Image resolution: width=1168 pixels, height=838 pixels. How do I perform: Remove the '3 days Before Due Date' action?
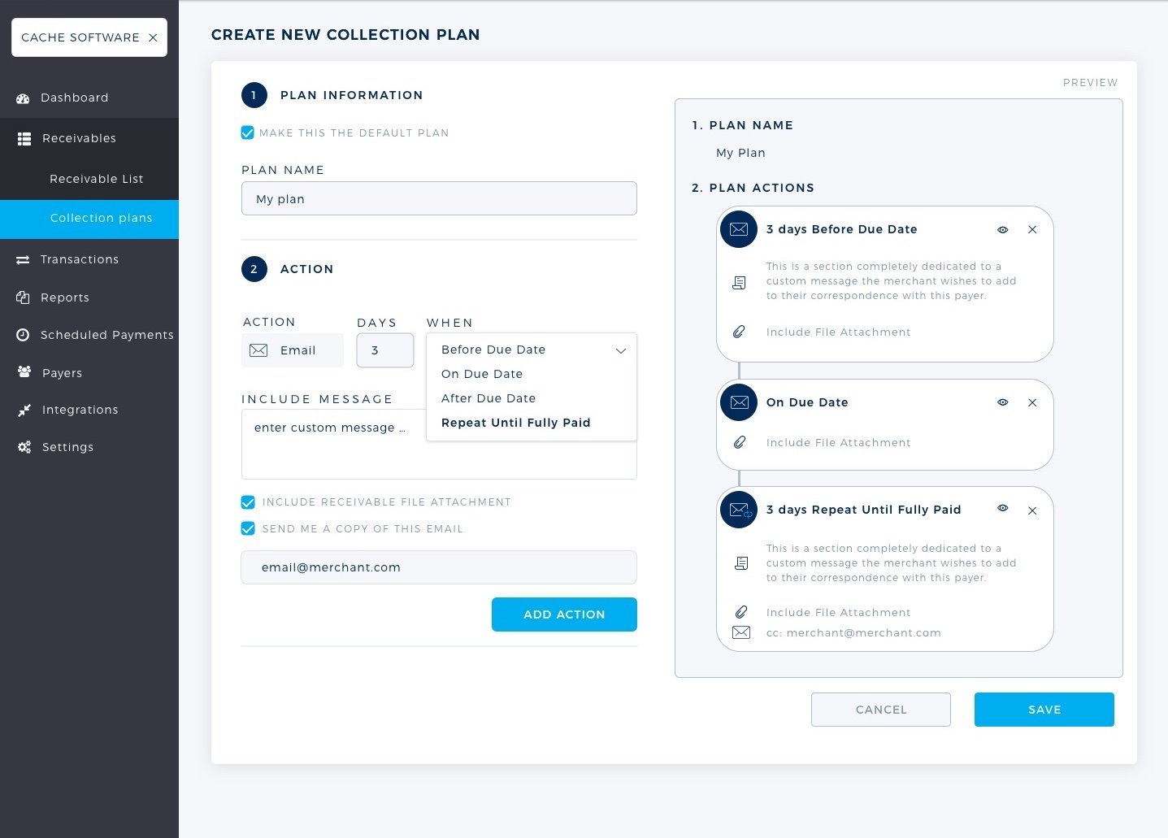(x=1032, y=230)
